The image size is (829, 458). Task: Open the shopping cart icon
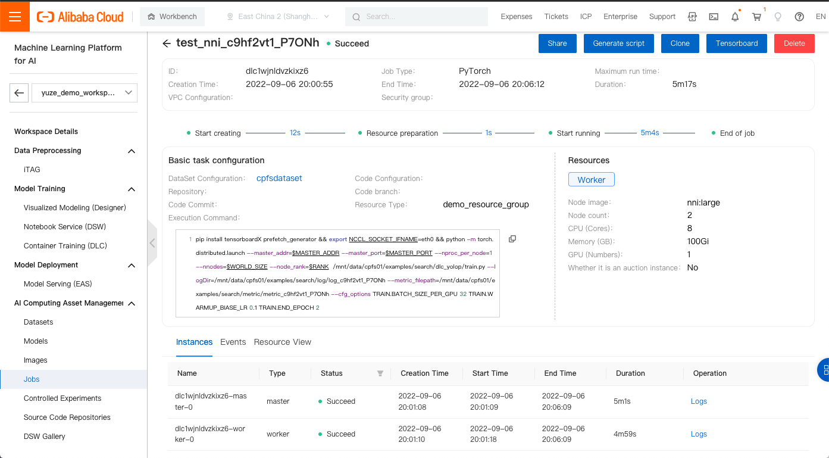(x=756, y=16)
